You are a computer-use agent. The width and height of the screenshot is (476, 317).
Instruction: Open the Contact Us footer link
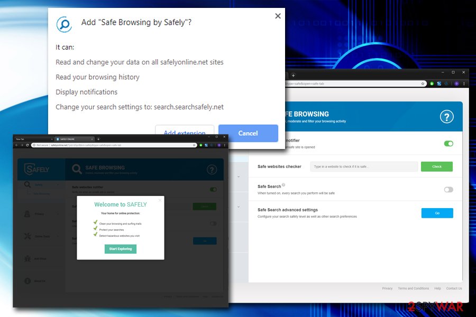point(454,288)
